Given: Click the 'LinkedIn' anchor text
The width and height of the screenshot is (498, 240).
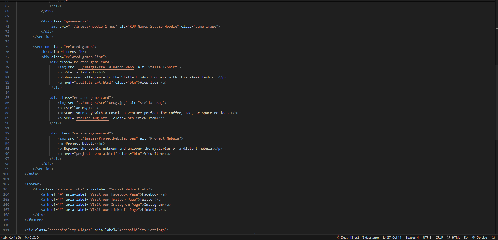Looking at the screenshot, I should [x=150, y=210].
